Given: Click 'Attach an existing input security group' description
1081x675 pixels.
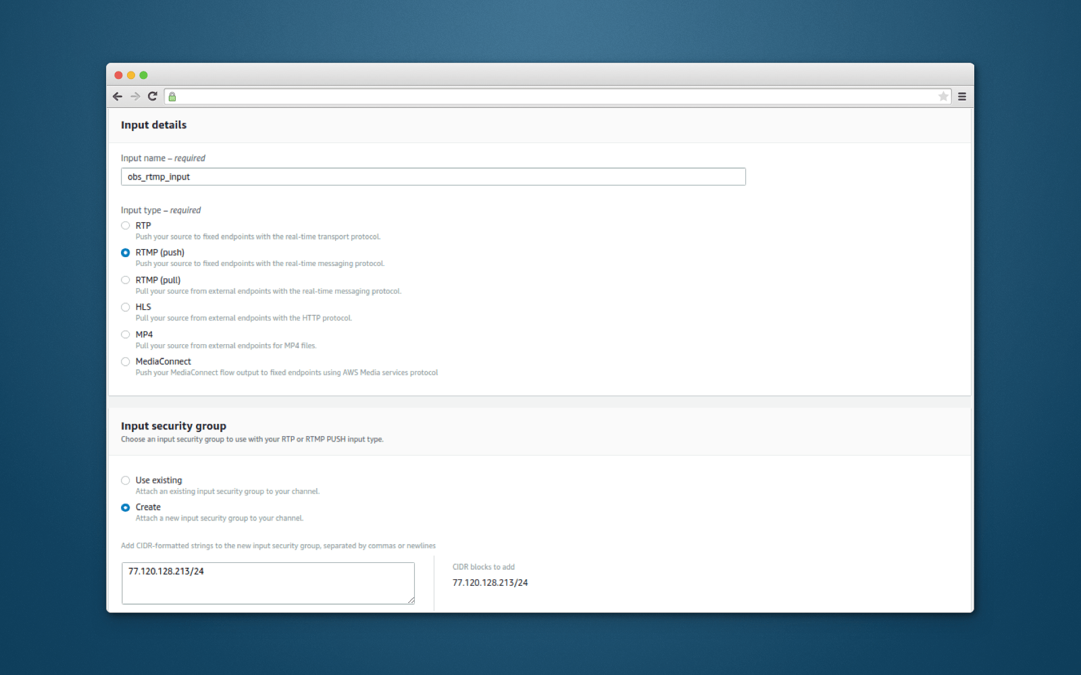Looking at the screenshot, I should pos(227,491).
